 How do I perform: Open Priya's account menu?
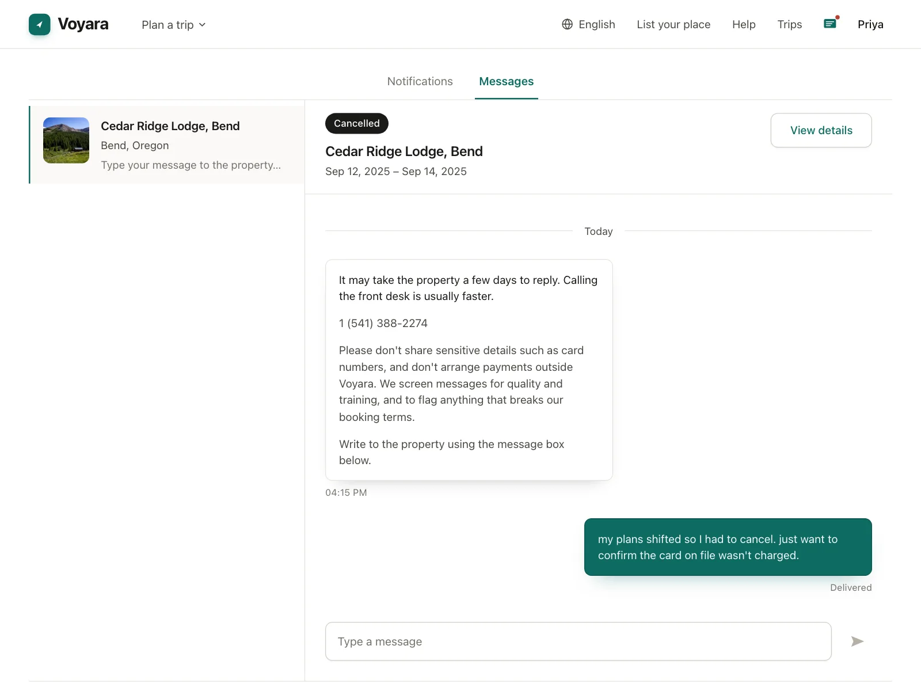tap(870, 24)
